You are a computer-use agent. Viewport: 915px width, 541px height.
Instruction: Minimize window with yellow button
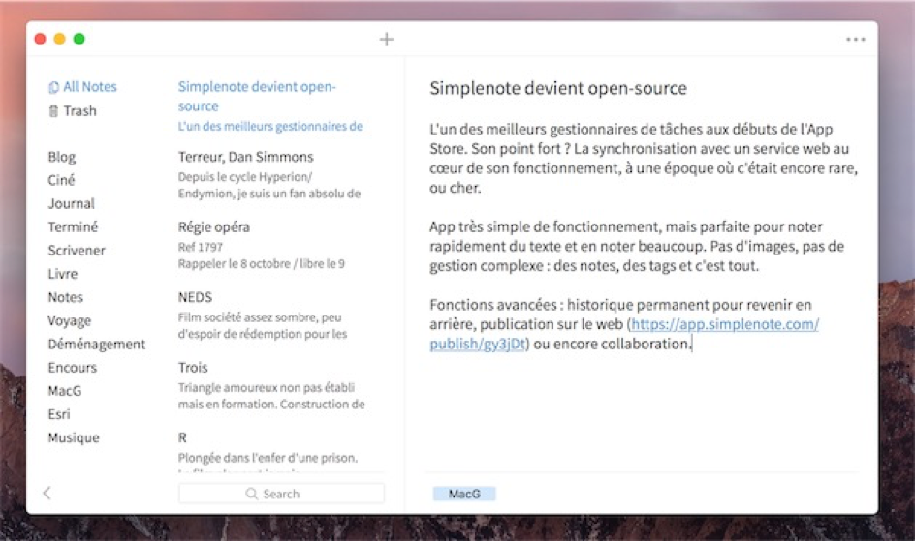59,39
